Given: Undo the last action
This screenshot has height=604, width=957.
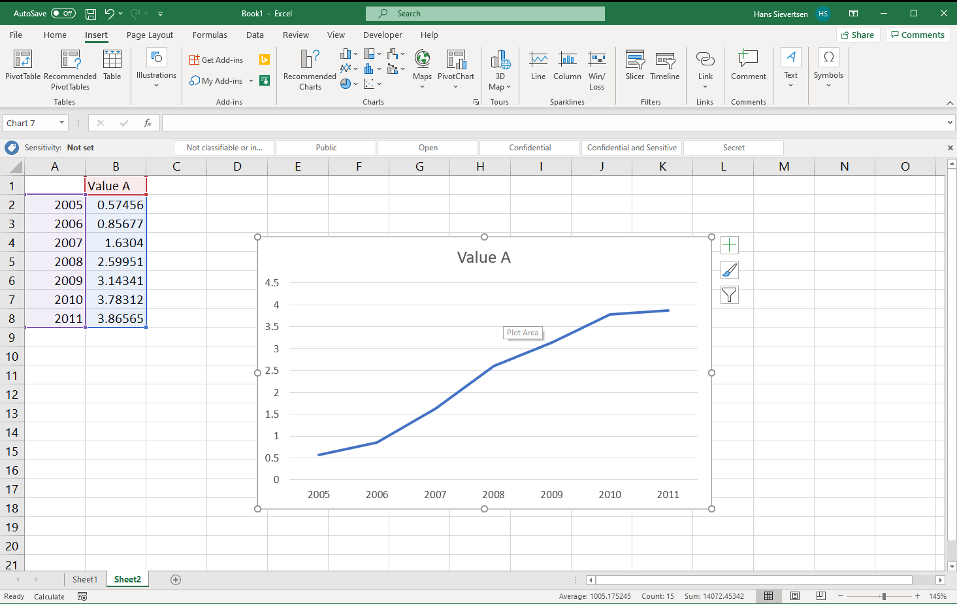Looking at the screenshot, I should pos(109,13).
